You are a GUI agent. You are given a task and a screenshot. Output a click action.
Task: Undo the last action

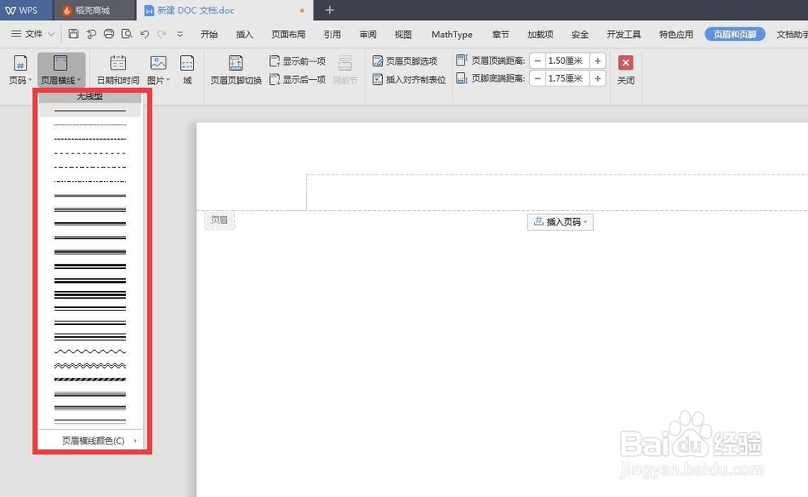(145, 34)
